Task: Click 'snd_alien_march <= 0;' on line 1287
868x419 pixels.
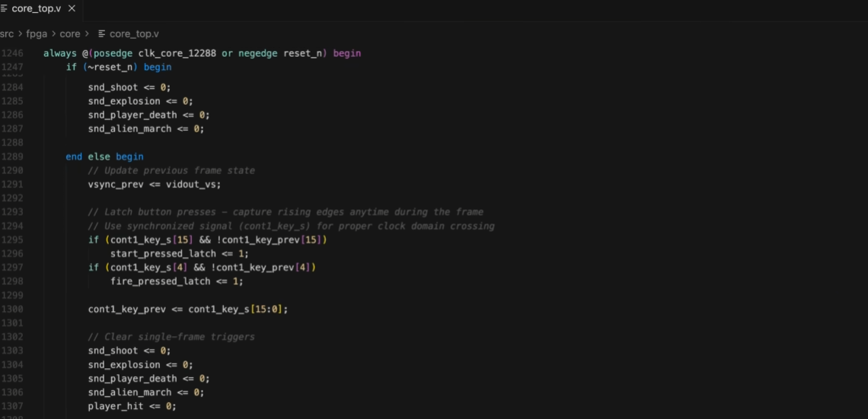Action: click(x=146, y=129)
